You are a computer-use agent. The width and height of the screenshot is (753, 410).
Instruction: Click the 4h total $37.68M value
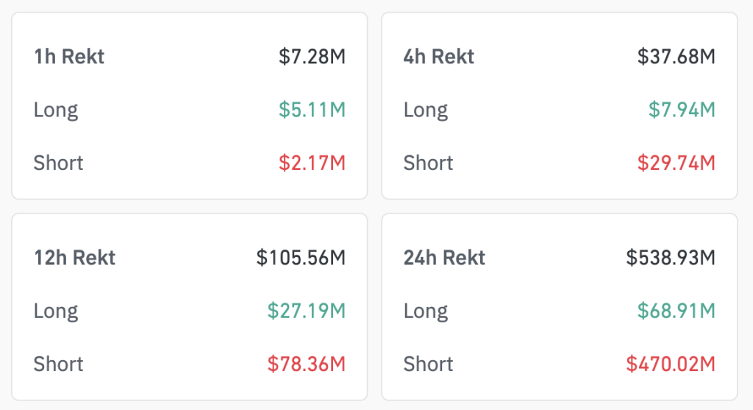(676, 57)
